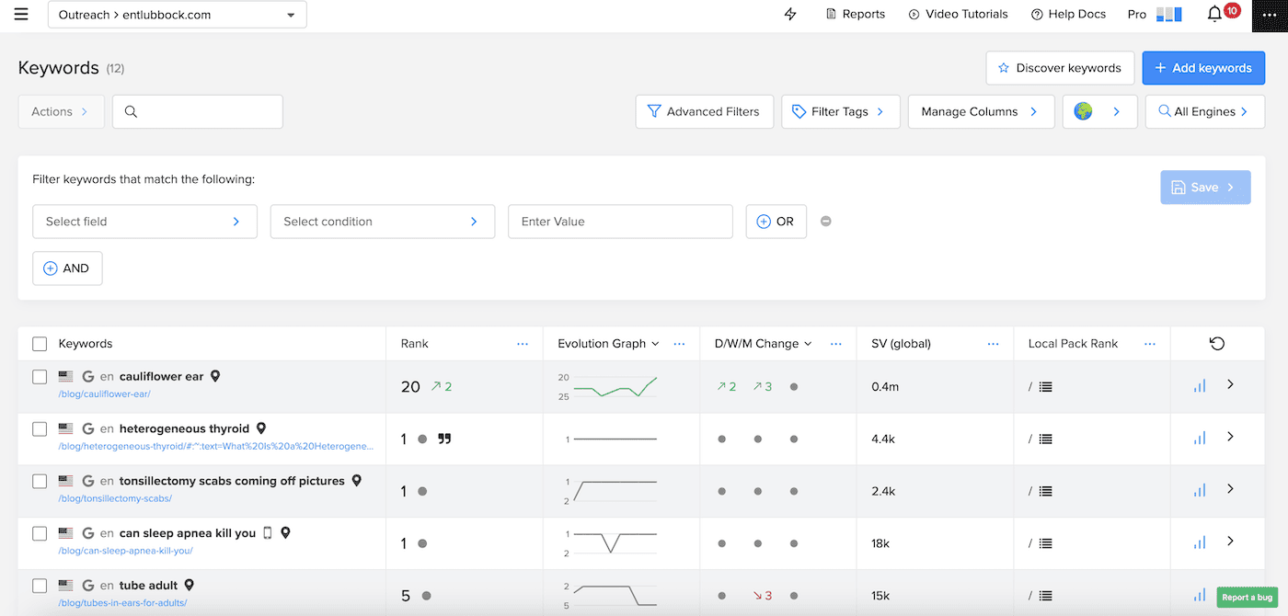Expand the Actions menu

pyautogui.click(x=61, y=111)
